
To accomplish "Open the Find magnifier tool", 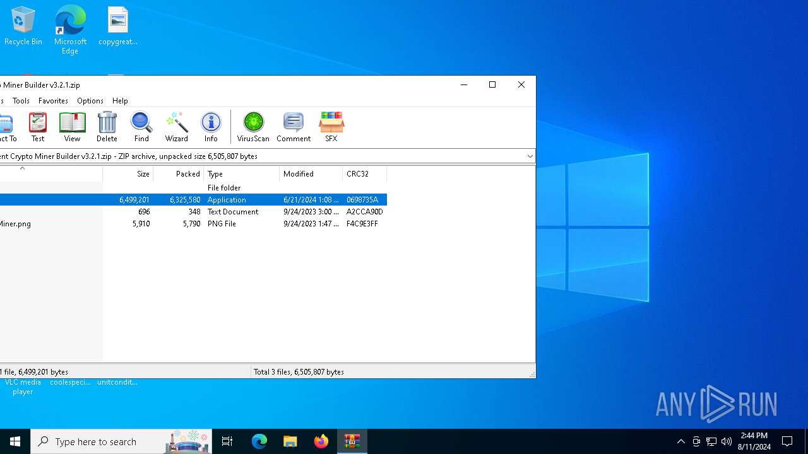I will (141, 127).
